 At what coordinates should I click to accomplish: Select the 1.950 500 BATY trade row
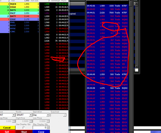point(108,67)
